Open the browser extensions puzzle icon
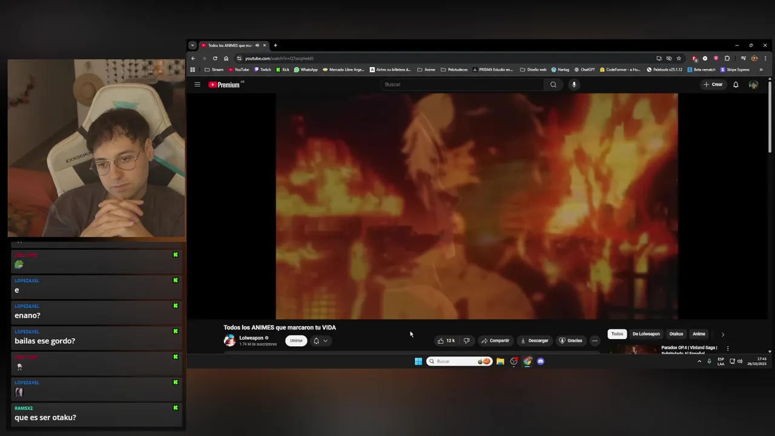This screenshot has height=436, width=775. [727, 58]
